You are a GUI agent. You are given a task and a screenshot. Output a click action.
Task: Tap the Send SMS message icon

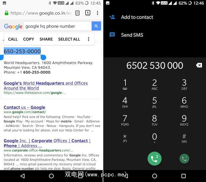pyautogui.click(x=112, y=35)
